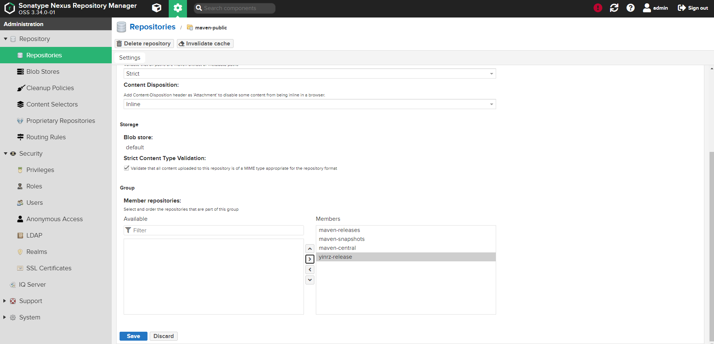This screenshot has width=714, height=344.
Task: Open the layout policy Strict dropdown
Action: 310,74
